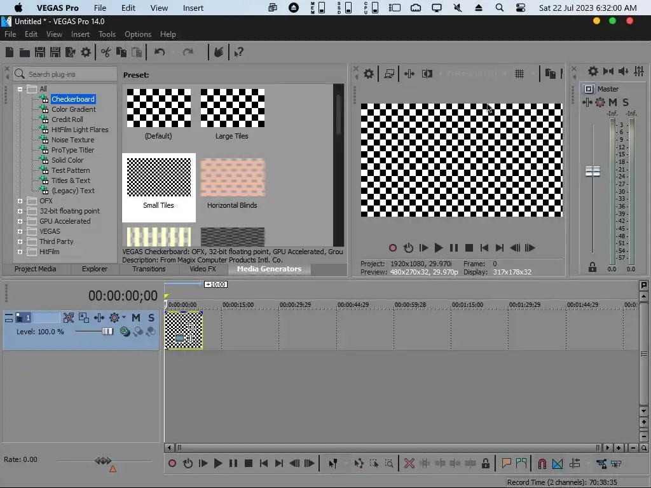Viewport: 651px width, 488px height.
Task: Click the Search plug-ins field
Action: [65, 74]
